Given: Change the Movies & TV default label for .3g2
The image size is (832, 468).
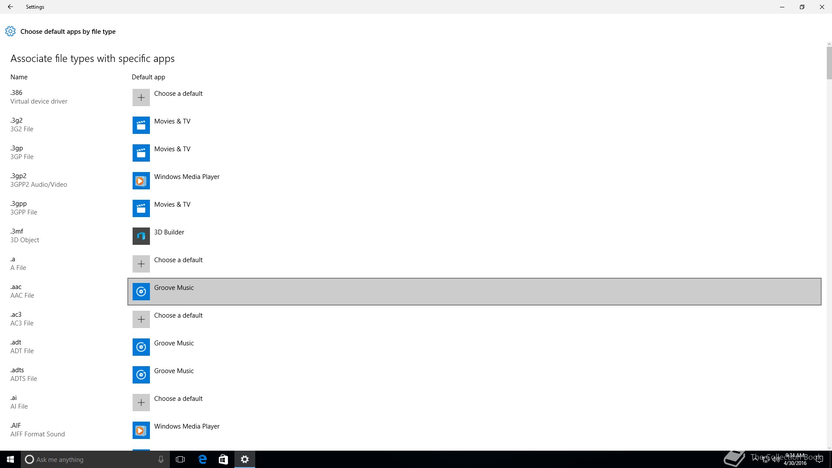Looking at the screenshot, I should (x=172, y=121).
